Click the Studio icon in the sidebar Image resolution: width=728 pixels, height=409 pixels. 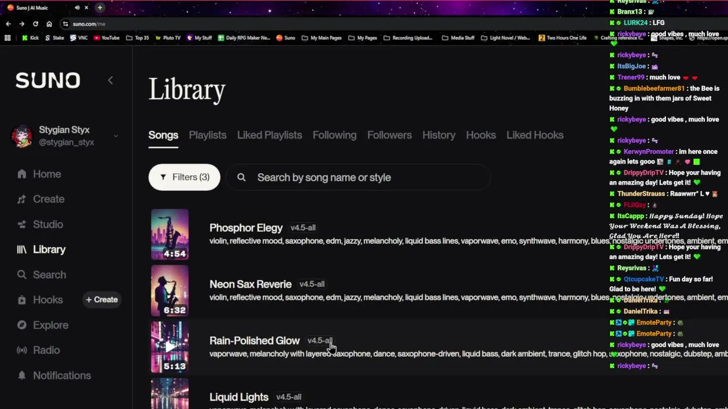pyautogui.click(x=22, y=224)
